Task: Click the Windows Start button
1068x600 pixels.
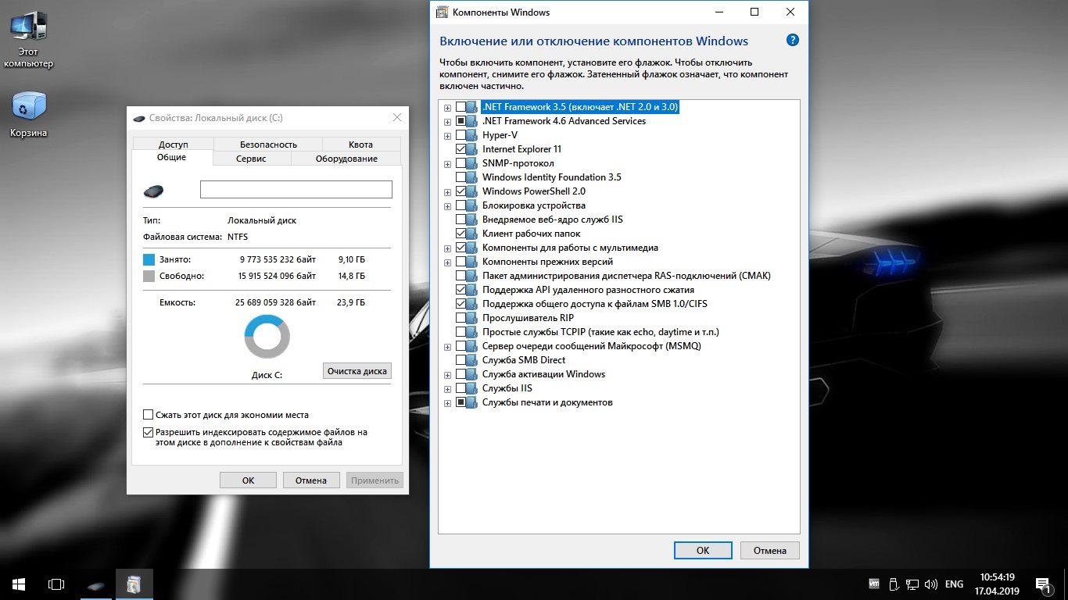Action: pyautogui.click(x=18, y=584)
